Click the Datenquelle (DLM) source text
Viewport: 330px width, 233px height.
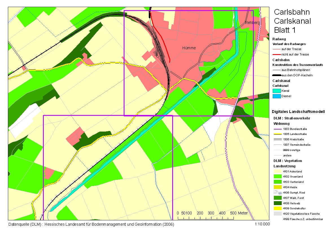[91, 225]
